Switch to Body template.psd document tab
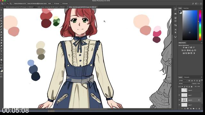205x115 pixels. pyautogui.click(x=20, y=7)
